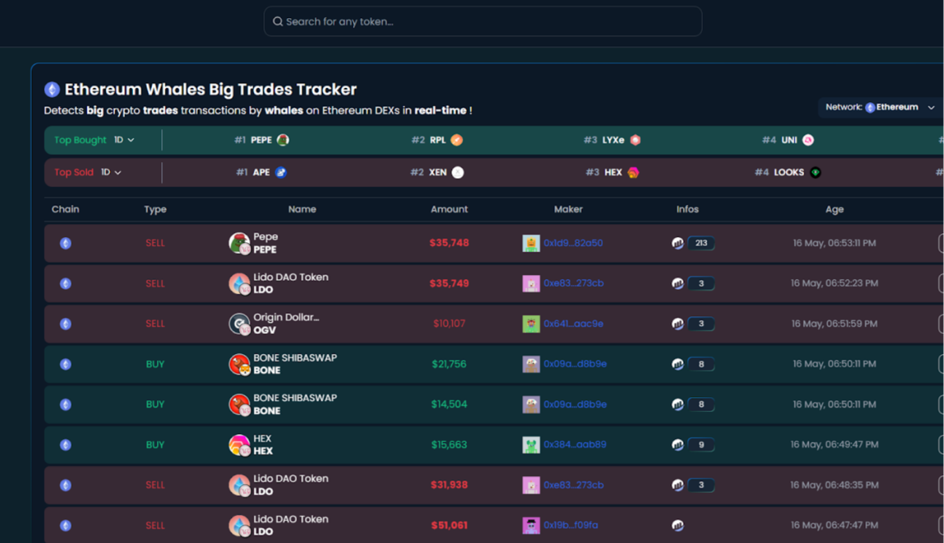
Task: Click chain icon in HEX row
Action: pyautogui.click(x=65, y=445)
